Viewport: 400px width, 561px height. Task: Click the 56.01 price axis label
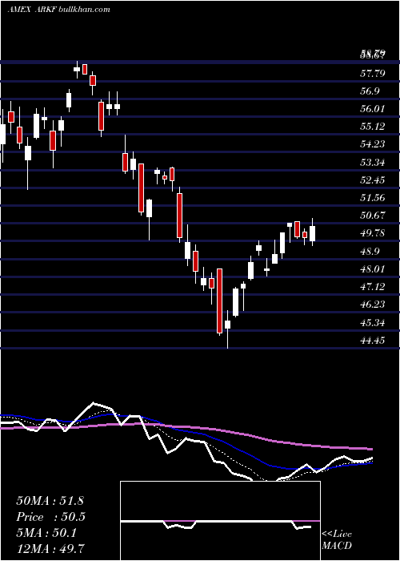click(373, 109)
